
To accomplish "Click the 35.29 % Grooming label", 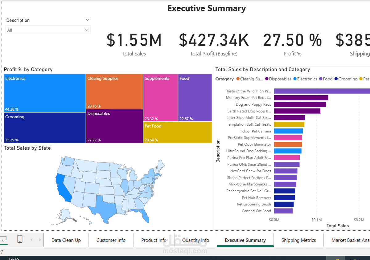I will [x=12, y=140].
